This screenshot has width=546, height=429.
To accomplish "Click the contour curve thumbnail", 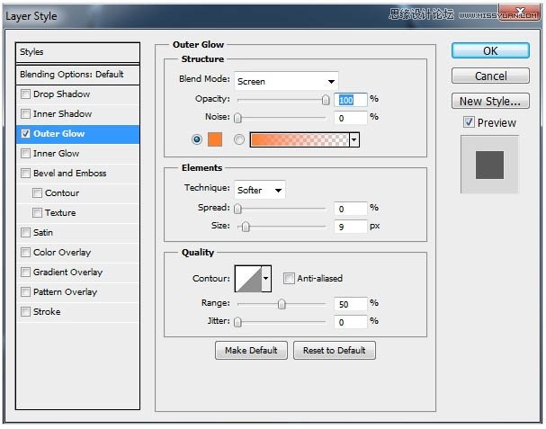I will click(x=247, y=278).
